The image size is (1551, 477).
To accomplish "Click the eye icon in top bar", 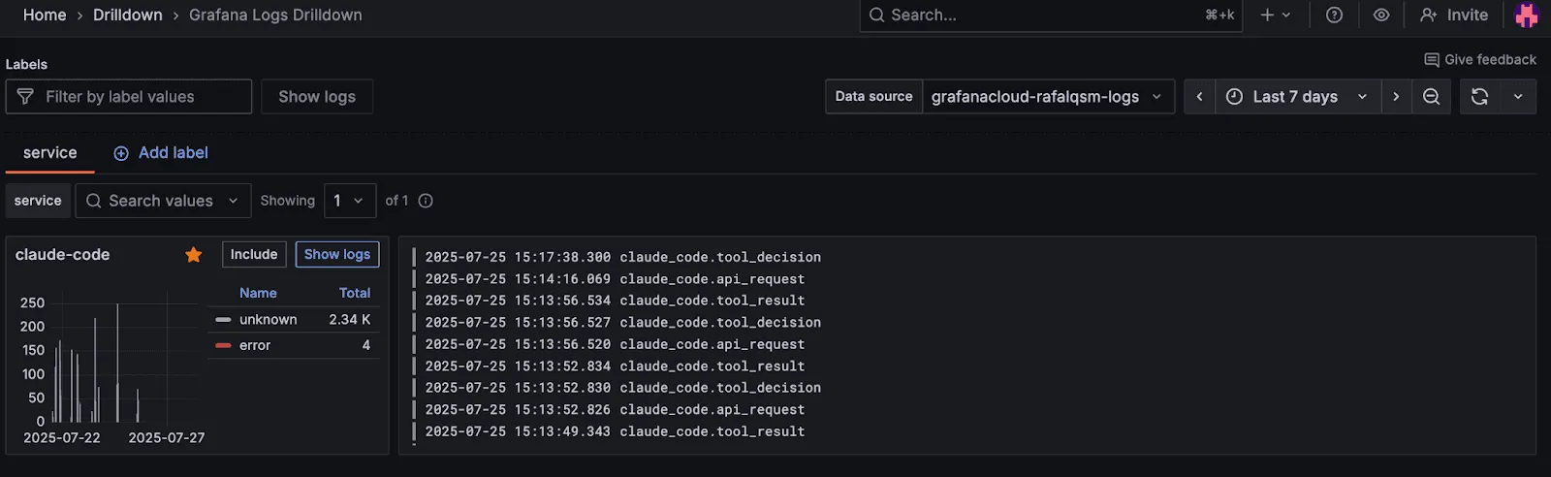I will coord(1381,15).
